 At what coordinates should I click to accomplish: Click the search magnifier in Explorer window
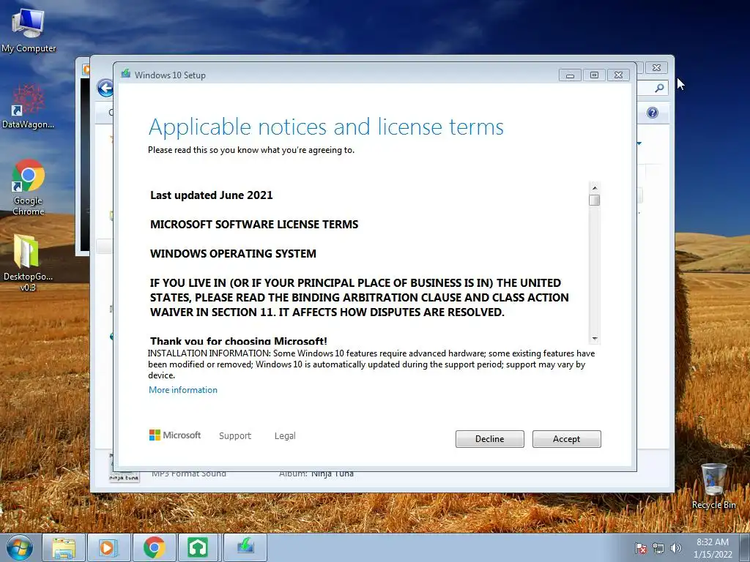(x=659, y=88)
